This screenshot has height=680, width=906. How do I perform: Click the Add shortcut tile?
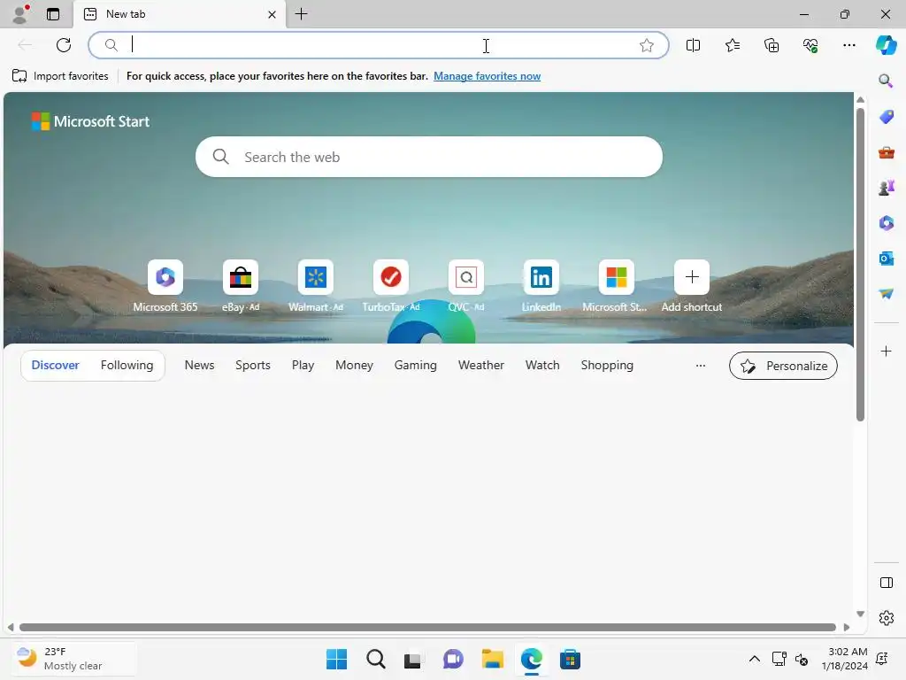pos(692,286)
